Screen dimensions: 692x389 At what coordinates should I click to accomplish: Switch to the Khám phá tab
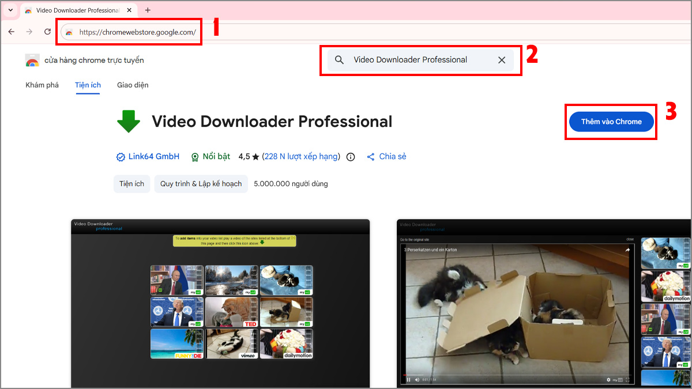[42, 85]
